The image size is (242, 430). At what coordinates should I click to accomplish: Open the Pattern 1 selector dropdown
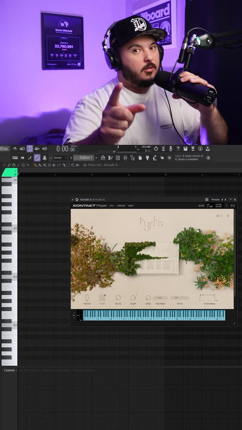[x=84, y=158]
